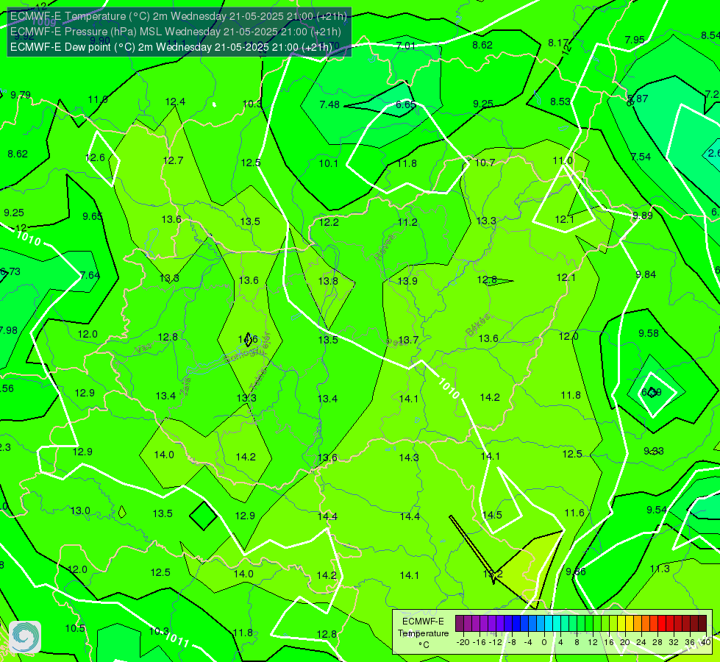The height and width of the screenshot is (662, 720).
Task: Click the 10.7 temperature value
Action: (x=485, y=163)
